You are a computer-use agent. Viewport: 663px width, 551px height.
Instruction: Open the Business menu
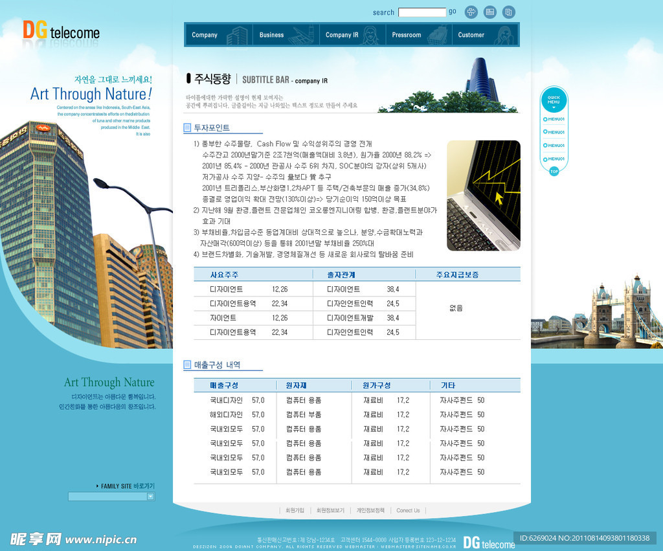pyautogui.click(x=271, y=35)
